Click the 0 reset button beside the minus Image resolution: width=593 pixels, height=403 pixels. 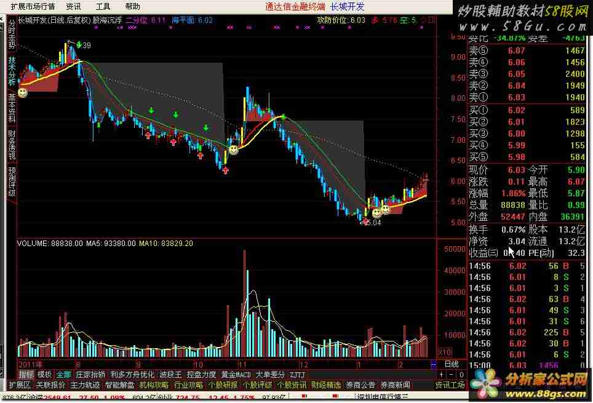pos(461,375)
